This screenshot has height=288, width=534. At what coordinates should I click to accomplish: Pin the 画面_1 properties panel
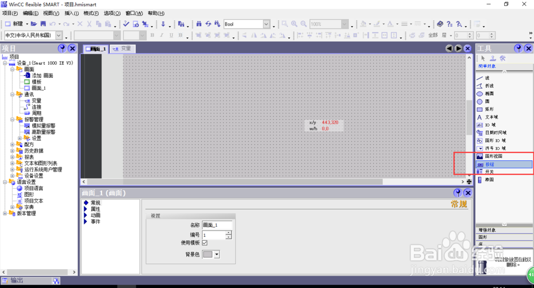click(x=458, y=193)
